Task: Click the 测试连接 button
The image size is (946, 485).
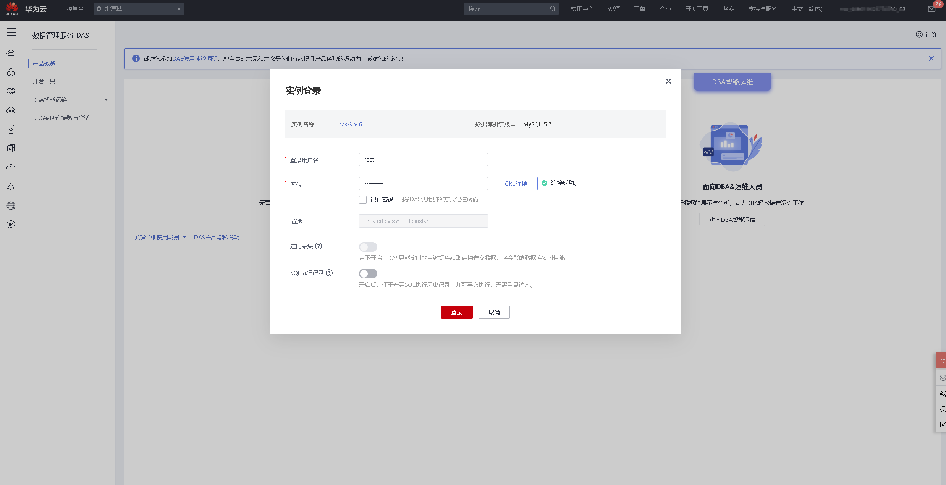Action: (516, 184)
